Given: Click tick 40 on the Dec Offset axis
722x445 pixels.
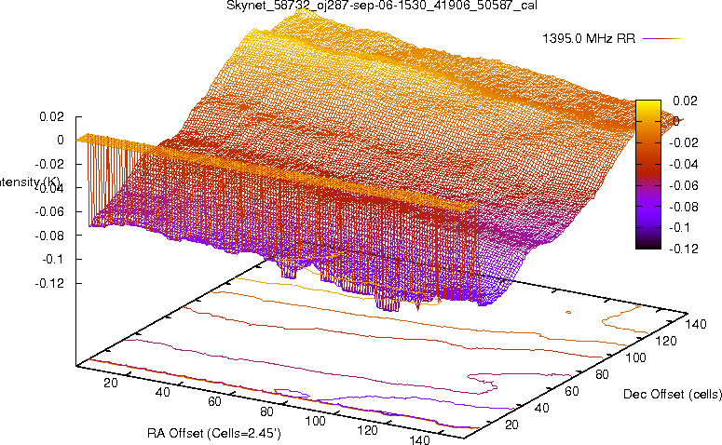Looking at the screenshot, I should click(541, 408).
